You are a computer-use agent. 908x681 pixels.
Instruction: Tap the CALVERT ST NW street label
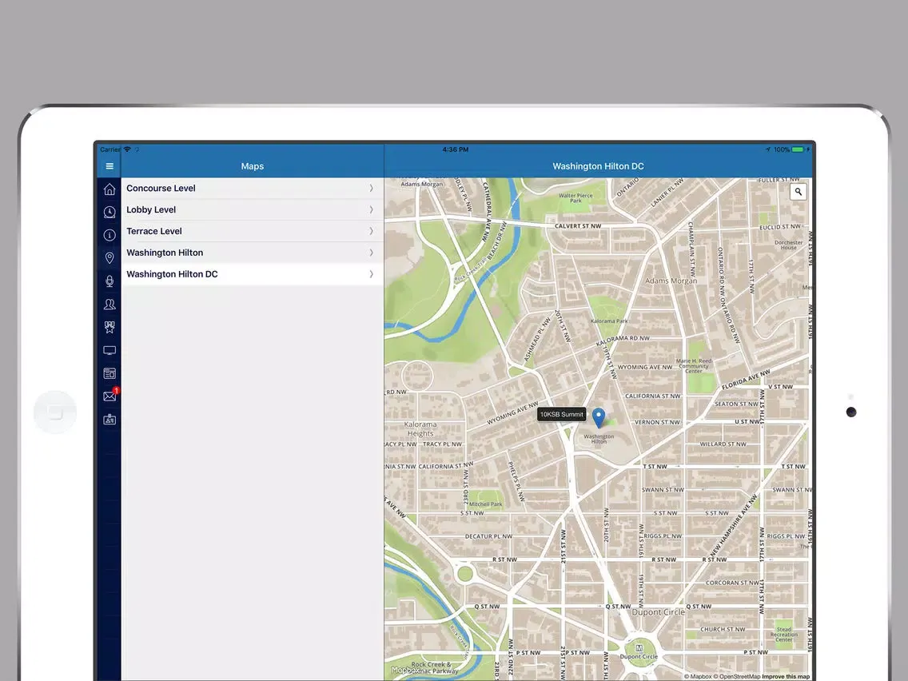click(578, 226)
